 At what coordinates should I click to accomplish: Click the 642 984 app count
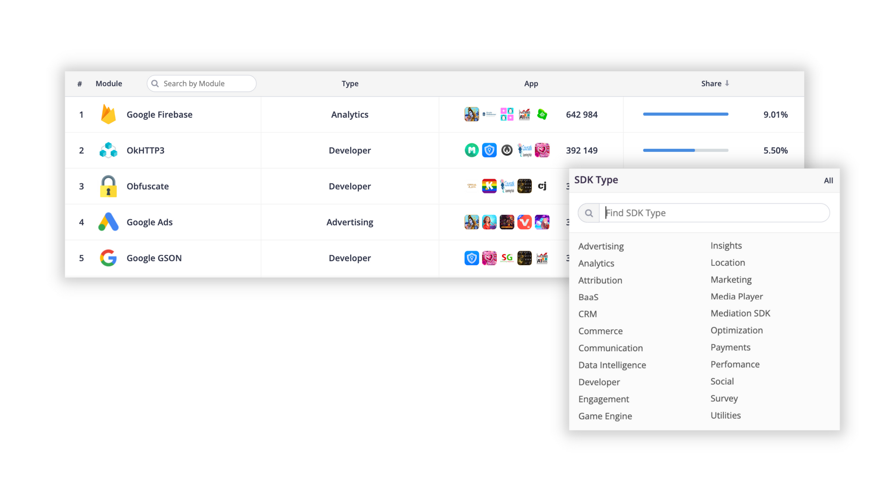(x=582, y=114)
